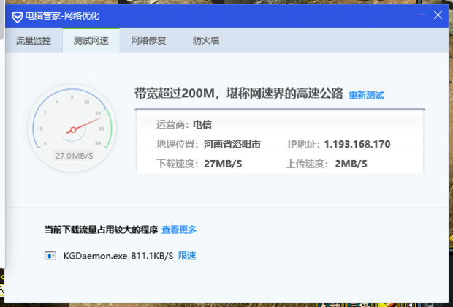Click the location 河南省洛阳市
The image size is (453, 307).
(232, 144)
